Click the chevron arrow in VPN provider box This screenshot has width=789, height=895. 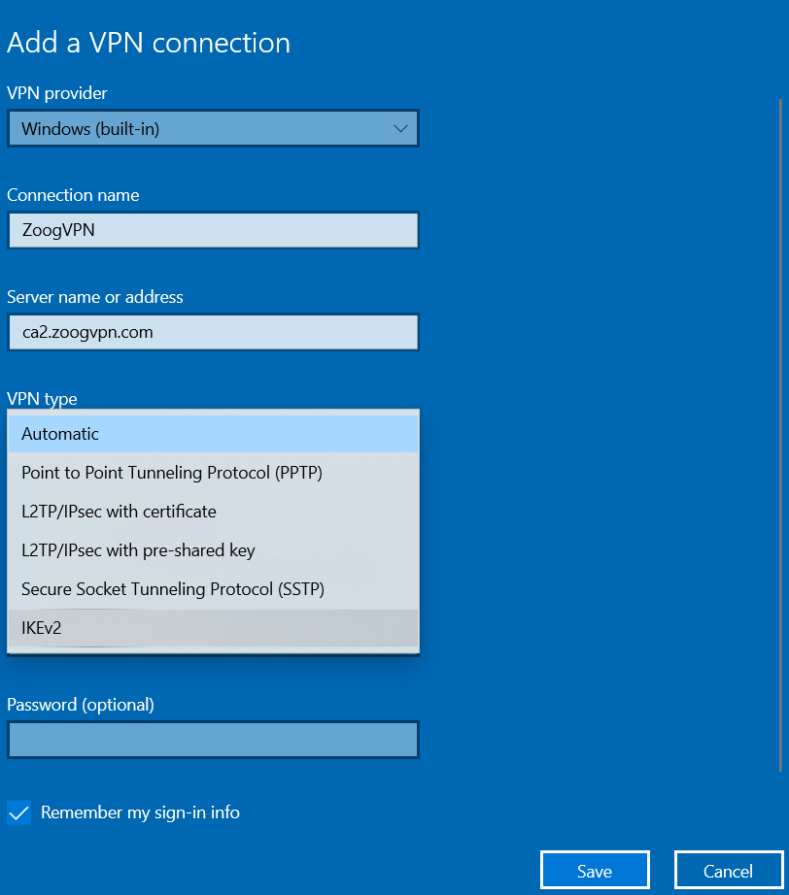[400, 128]
